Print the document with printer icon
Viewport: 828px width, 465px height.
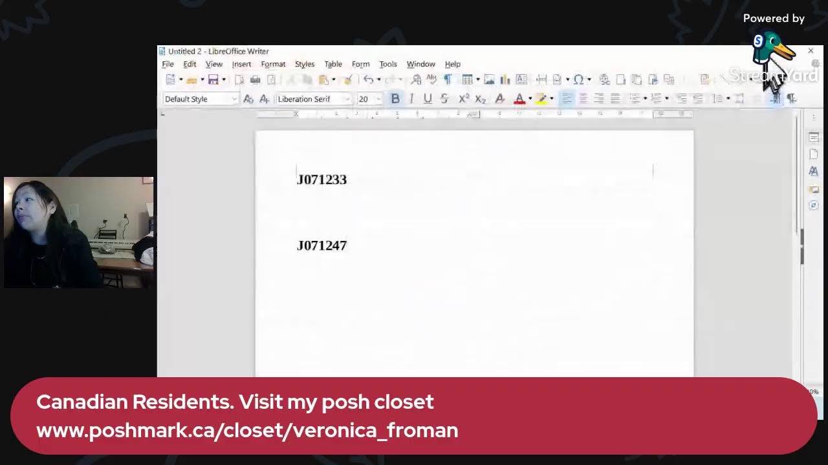pyautogui.click(x=255, y=79)
